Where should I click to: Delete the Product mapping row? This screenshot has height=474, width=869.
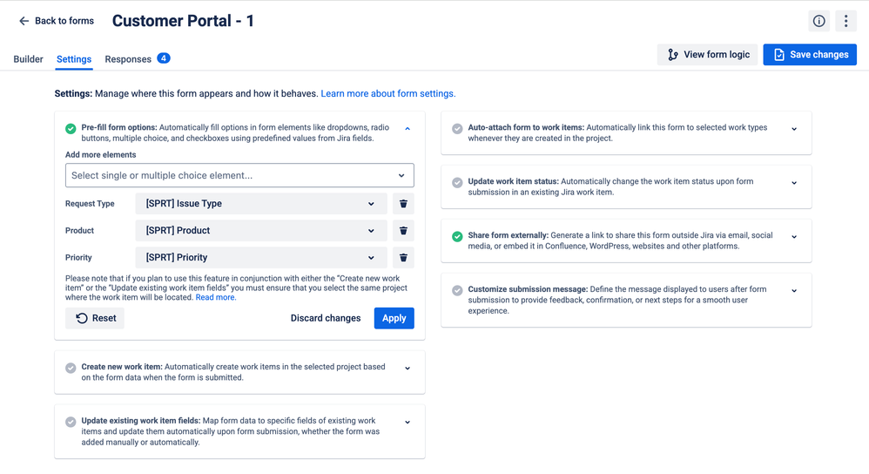[403, 231]
